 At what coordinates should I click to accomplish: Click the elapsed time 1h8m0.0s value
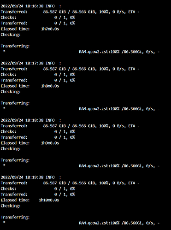[50, 86]
